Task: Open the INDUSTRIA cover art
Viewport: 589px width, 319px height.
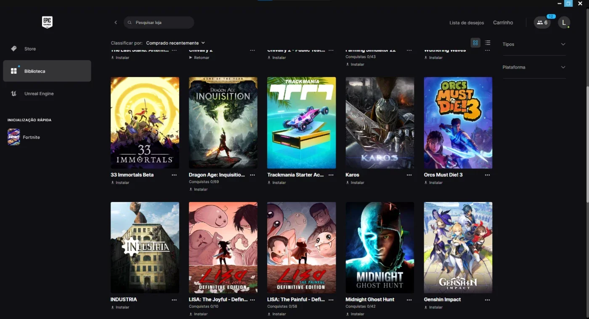Action: tap(145, 247)
